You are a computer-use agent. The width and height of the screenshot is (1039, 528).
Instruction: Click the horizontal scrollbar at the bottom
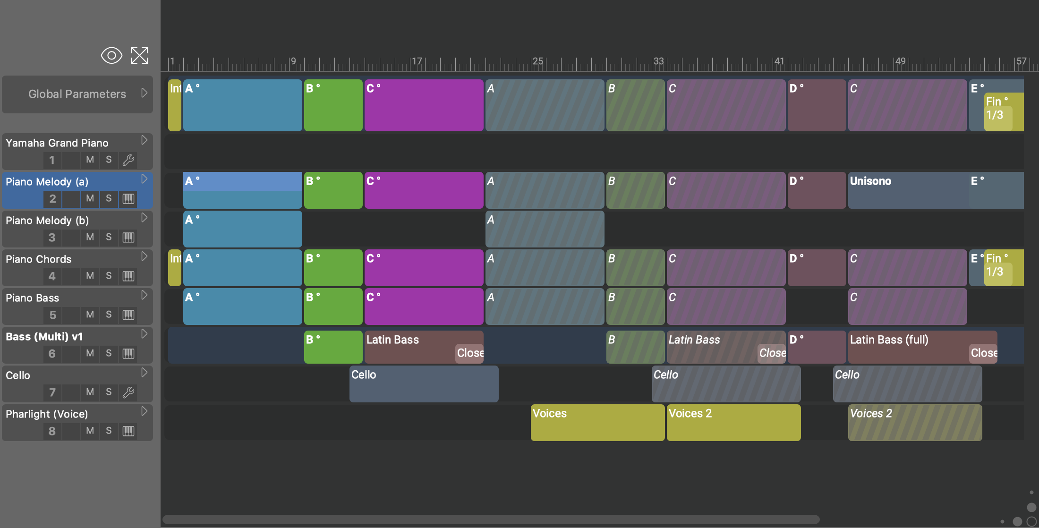click(x=491, y=519)
